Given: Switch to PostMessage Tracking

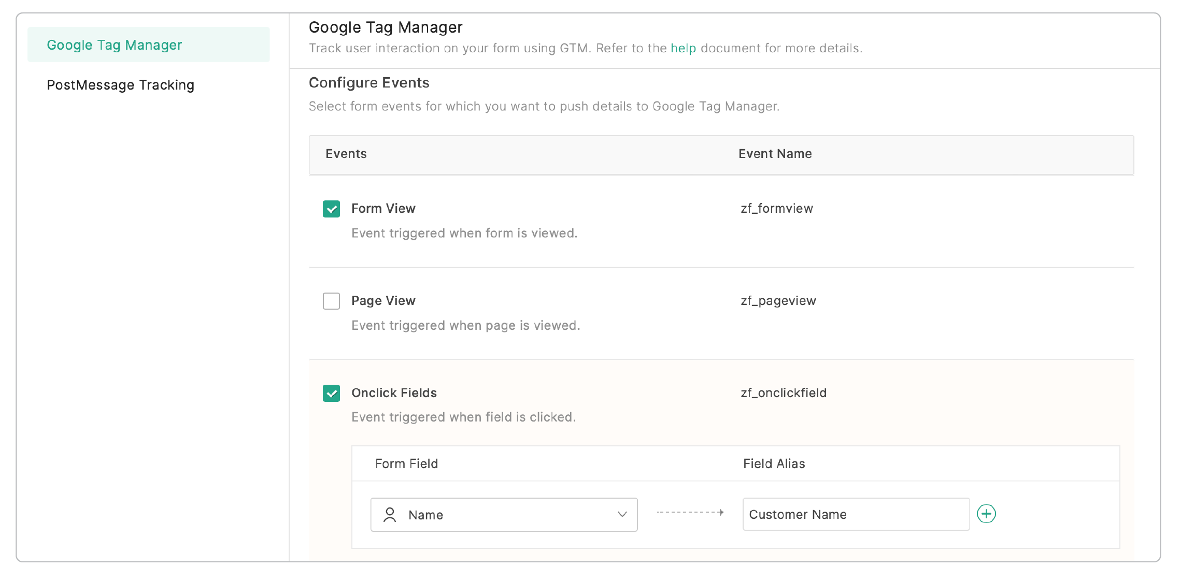Looking at the screenshot, I should (120, 85).
